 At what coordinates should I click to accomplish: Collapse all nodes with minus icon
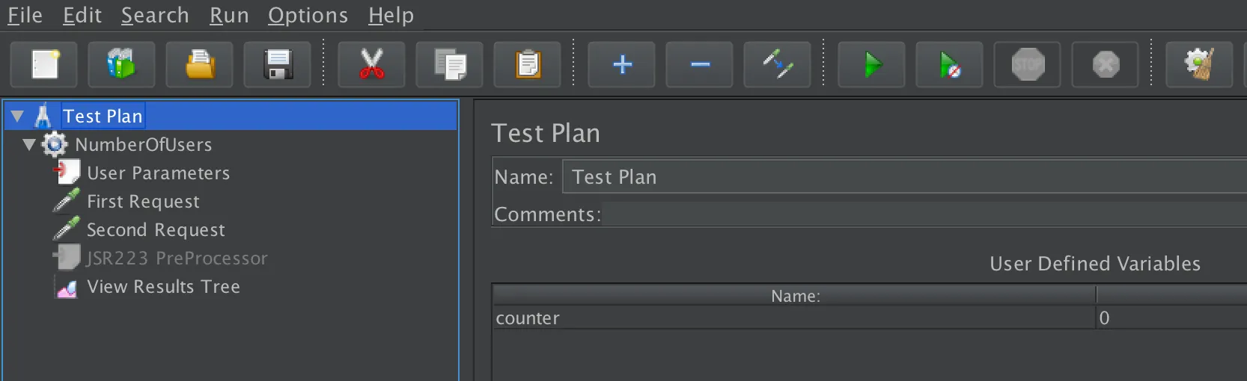(700, 65)
